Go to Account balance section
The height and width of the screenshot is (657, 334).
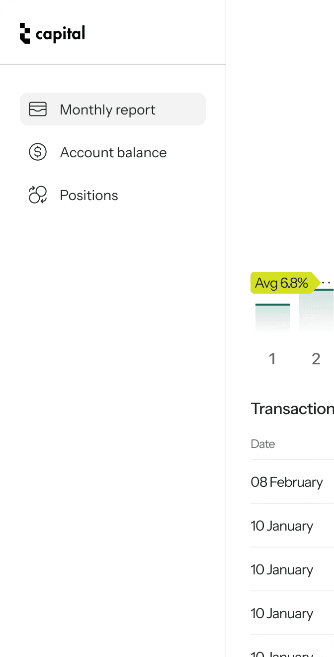pyautogui.click(x=113, y=152)
